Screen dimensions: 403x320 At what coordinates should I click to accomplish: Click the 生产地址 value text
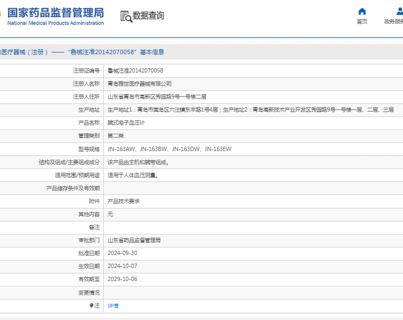[250, 110]
